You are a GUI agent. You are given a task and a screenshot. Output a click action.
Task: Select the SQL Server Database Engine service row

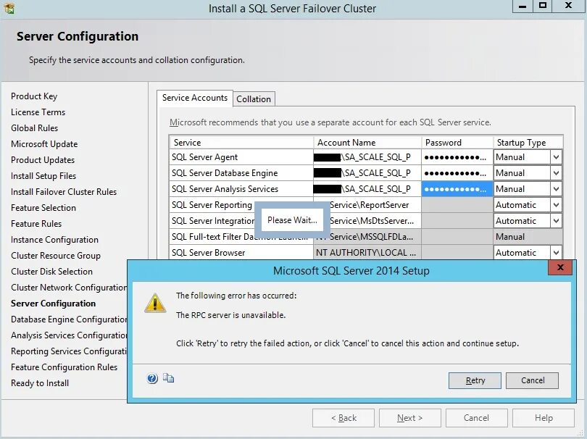pyautogui.click(x=241, y=173)
